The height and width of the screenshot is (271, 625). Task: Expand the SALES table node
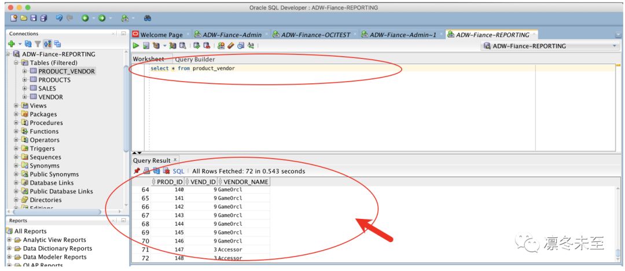click(x=25, y=88)
